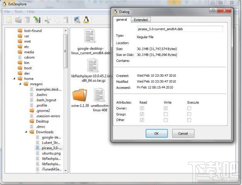Collapse the mregmi folder tree node

pyautogui.click(x=20, y=84)
